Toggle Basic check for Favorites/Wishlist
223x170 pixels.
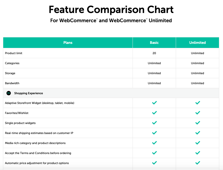pyautogui.click(x=154, y=113)
